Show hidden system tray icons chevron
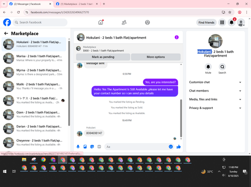The height and width of the screenshot is (187, 251). (219, 171)
